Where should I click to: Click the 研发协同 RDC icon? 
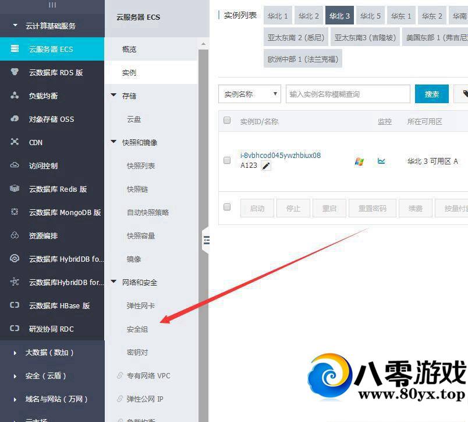tap(15, 328)
